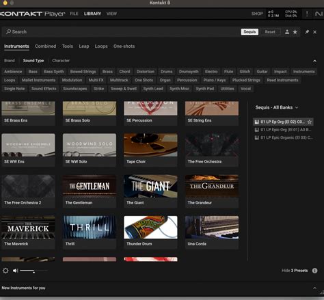The height and width of the screenshot is (300, 324).
Task: Toggle the Percussion tag
Action: click(187, 80)
